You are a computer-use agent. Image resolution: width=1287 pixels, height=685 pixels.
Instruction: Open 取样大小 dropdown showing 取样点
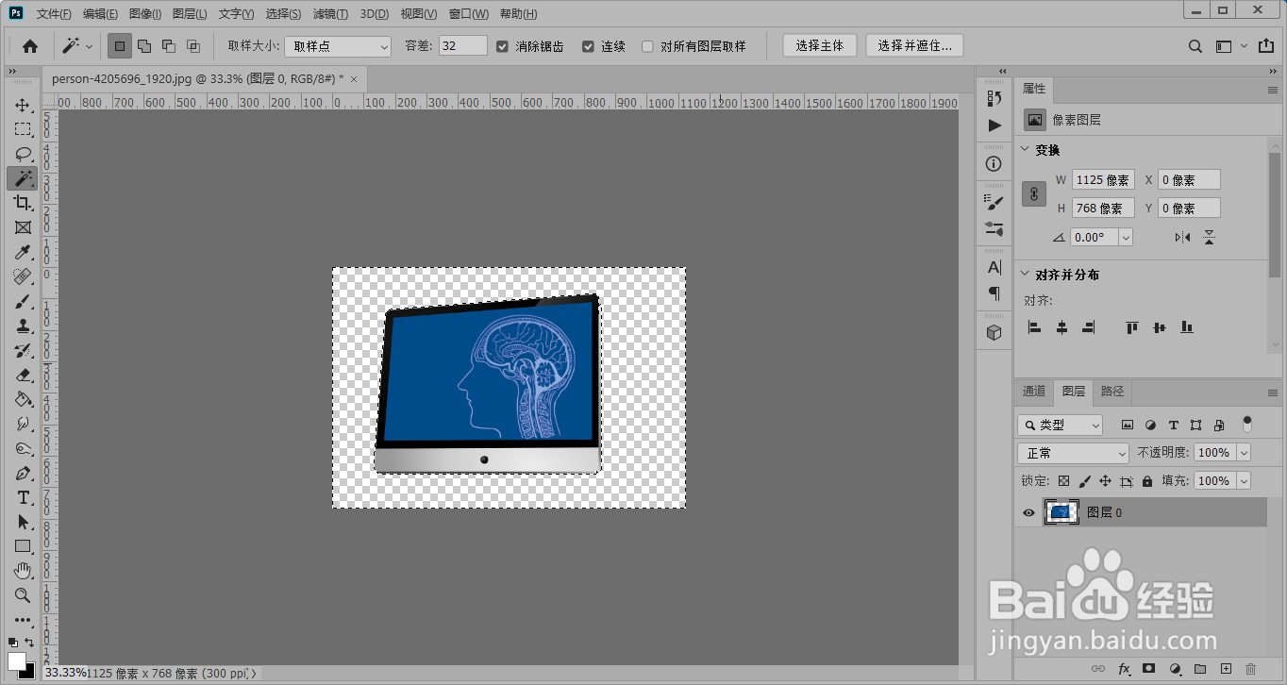[x=339, y=46]
